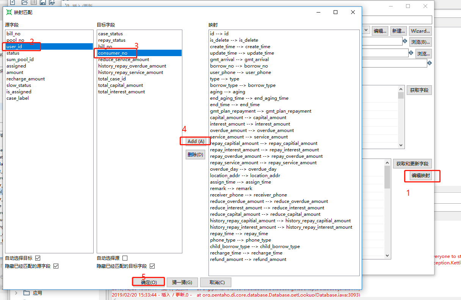Toggle the 隐藏已经匹配的源字段 checkbox

click(56, 266)
